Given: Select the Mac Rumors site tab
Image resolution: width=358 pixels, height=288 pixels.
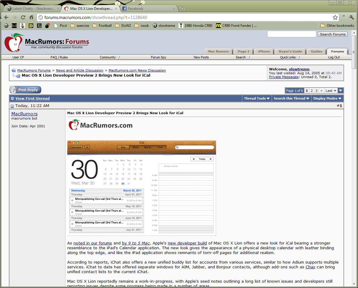Looking at the screenshot, I should [218, 51].
